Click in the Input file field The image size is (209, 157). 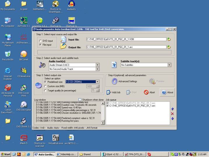pyautogui.click(x=126, y=39)
